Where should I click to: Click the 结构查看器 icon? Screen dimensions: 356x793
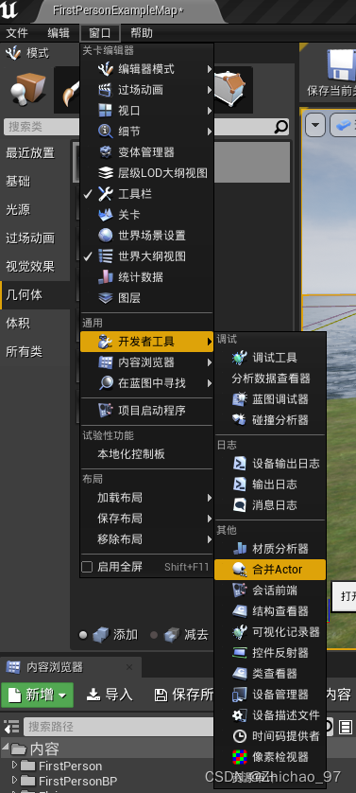coord(239,611)
